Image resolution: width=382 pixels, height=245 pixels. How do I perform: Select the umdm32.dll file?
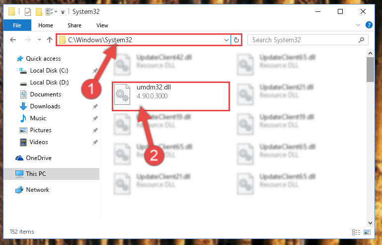tap(170, 96)
